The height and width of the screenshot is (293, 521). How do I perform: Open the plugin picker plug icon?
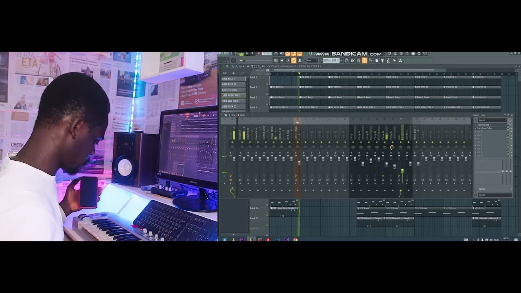click(382, 60)
